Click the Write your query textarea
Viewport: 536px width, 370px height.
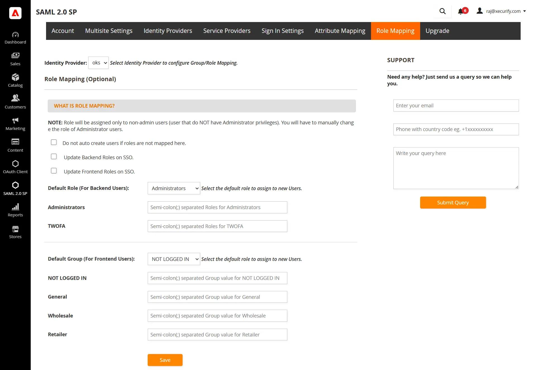coord(456,168)
